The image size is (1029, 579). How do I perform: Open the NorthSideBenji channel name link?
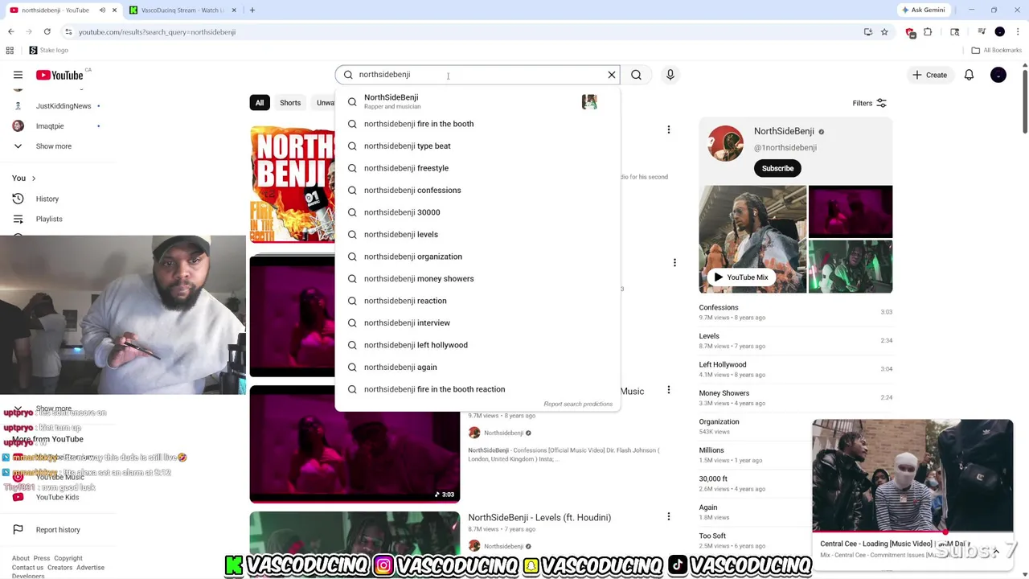[x=784, y=131]
